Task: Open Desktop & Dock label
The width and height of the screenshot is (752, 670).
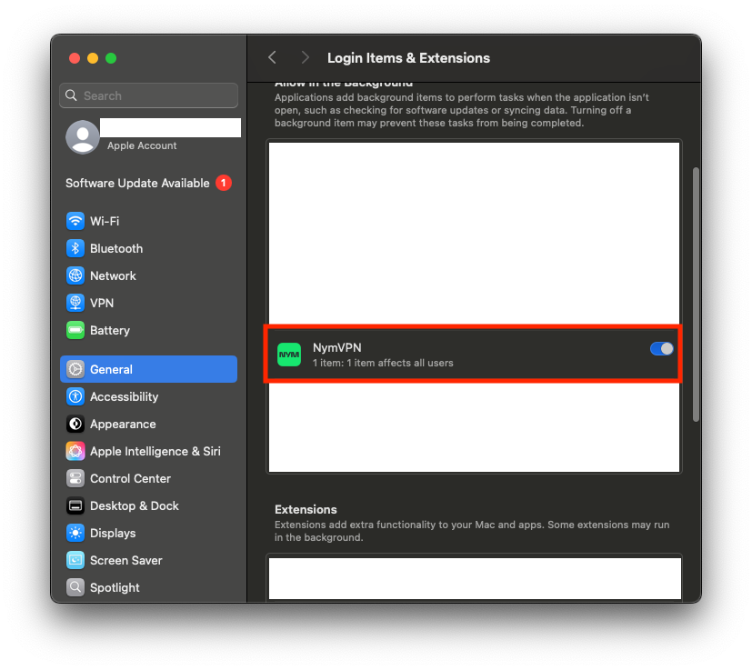Action: 135,506
